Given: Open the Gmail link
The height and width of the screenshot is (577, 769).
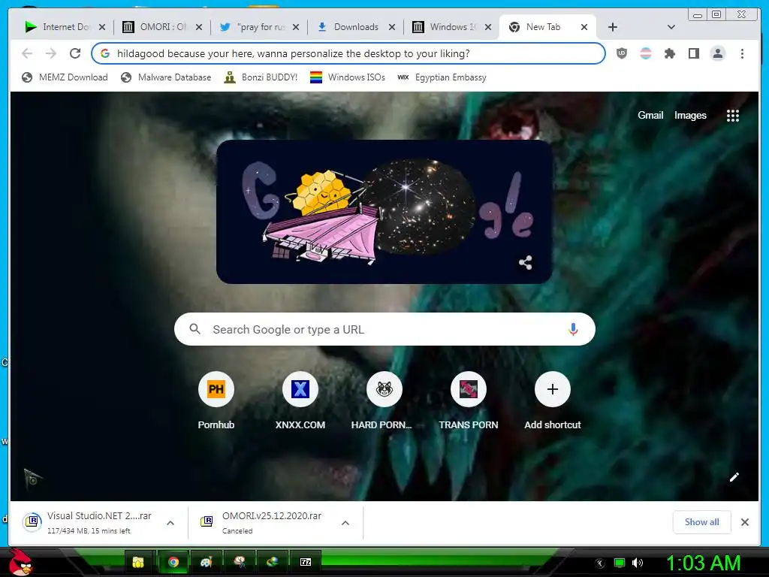Looking at the screenshot, I should [650, 115].
